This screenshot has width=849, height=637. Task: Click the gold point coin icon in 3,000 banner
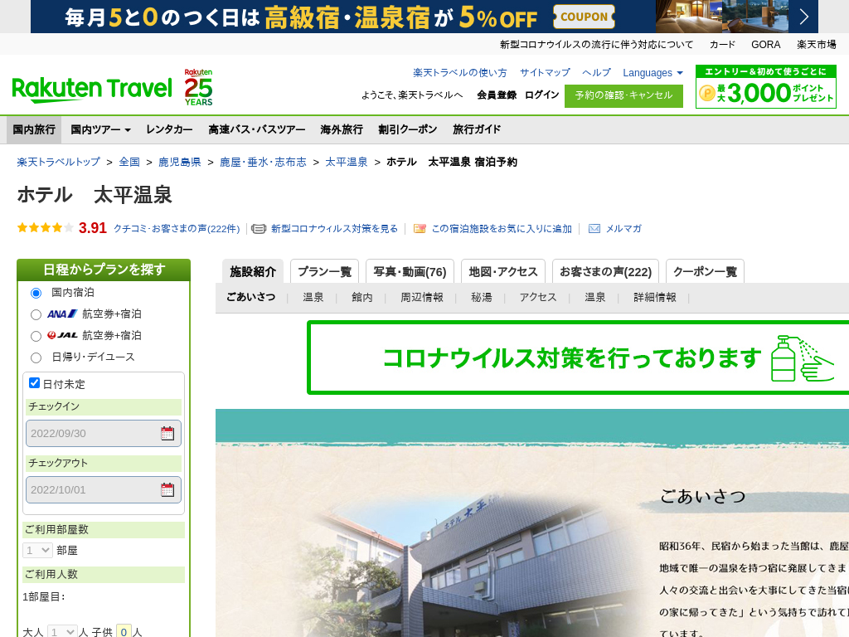coord(707,93)
